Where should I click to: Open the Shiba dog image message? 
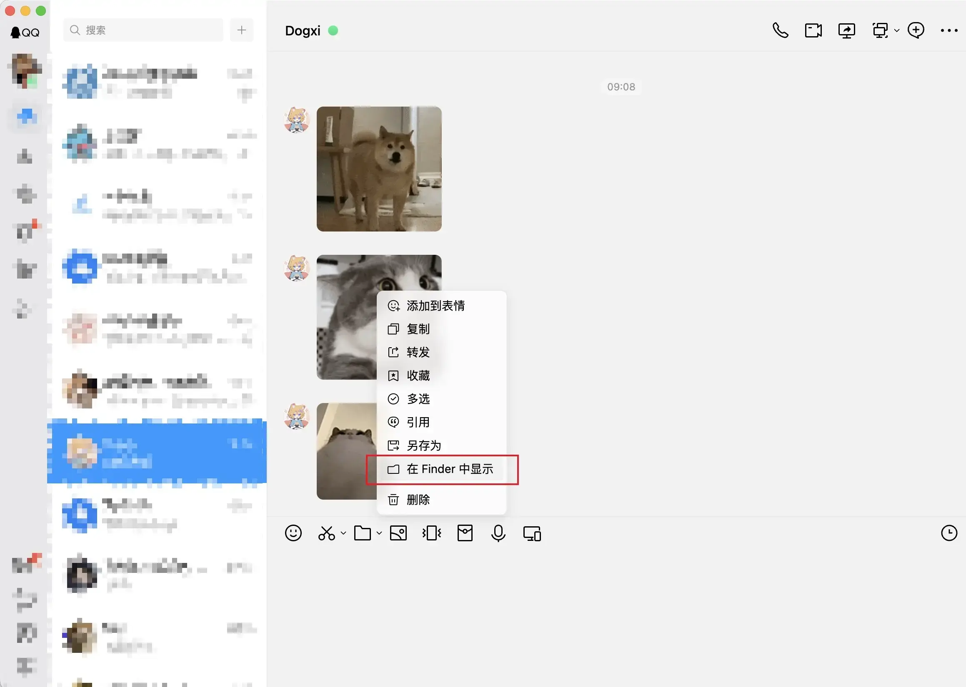379,169
